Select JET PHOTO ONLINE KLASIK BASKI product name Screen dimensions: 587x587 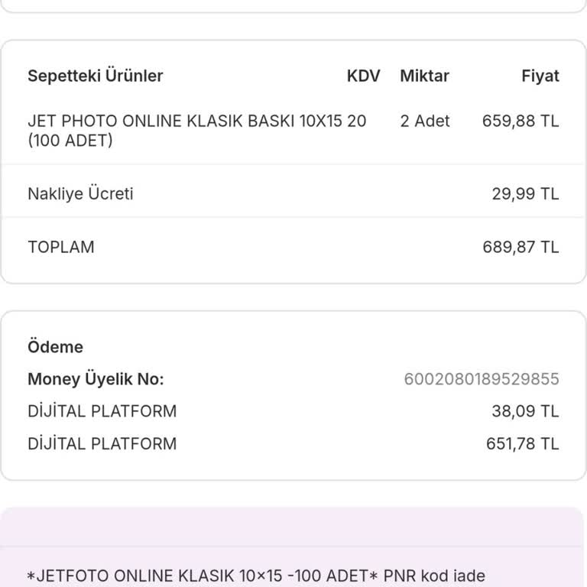pos(196,131)
